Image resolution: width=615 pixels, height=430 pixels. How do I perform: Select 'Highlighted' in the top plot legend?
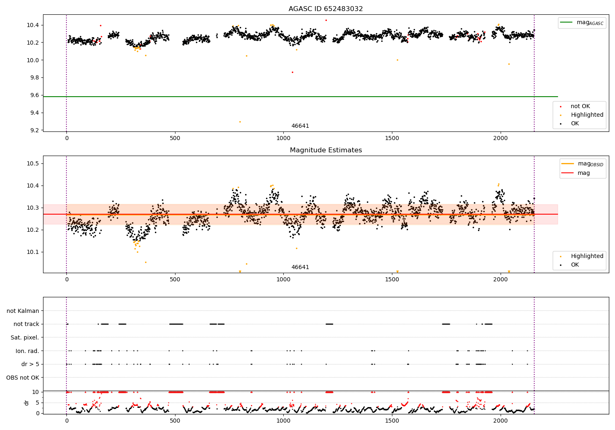pyautogui.click(x=587, y=115)
